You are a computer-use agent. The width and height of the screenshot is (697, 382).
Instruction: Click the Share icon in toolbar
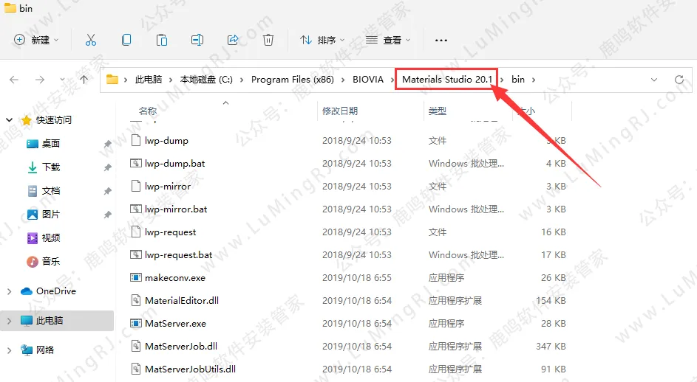click(233, 40)
